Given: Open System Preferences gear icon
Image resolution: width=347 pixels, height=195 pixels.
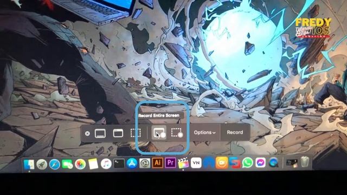Looking at the screenshot, I should 145,164.
